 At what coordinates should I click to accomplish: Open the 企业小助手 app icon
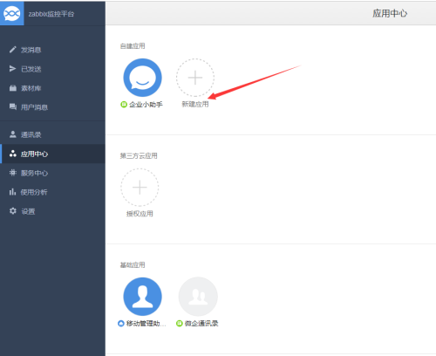coord(142,78)
